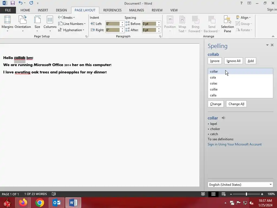Increase Spacing Before with the up arrow
277x208 pixels.
(159, 22)
